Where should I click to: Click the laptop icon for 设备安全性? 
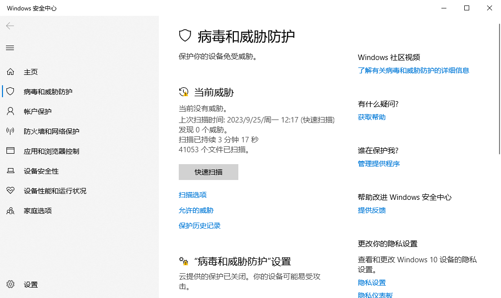click(10, 171)
